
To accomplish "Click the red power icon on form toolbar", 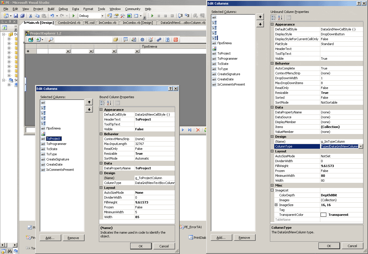I will coord(175,40).
